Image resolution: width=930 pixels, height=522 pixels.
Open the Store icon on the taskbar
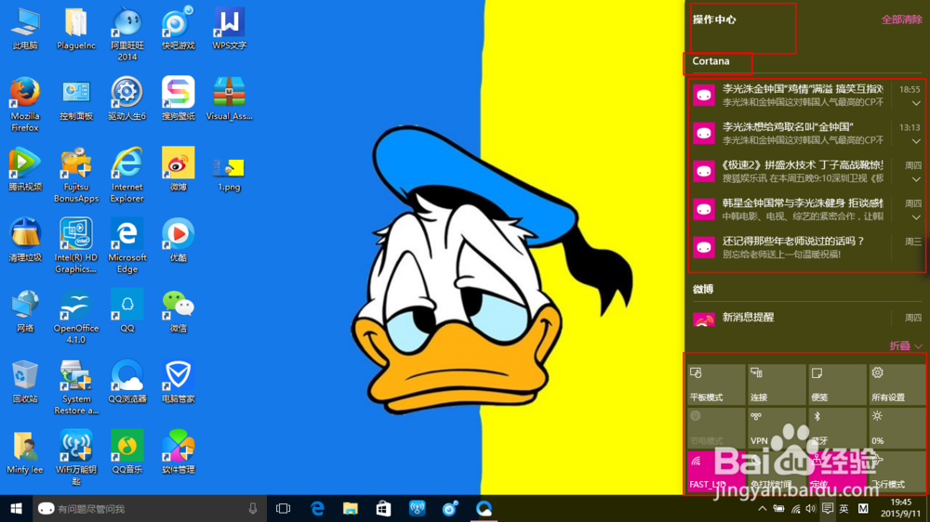coord(384,508)
